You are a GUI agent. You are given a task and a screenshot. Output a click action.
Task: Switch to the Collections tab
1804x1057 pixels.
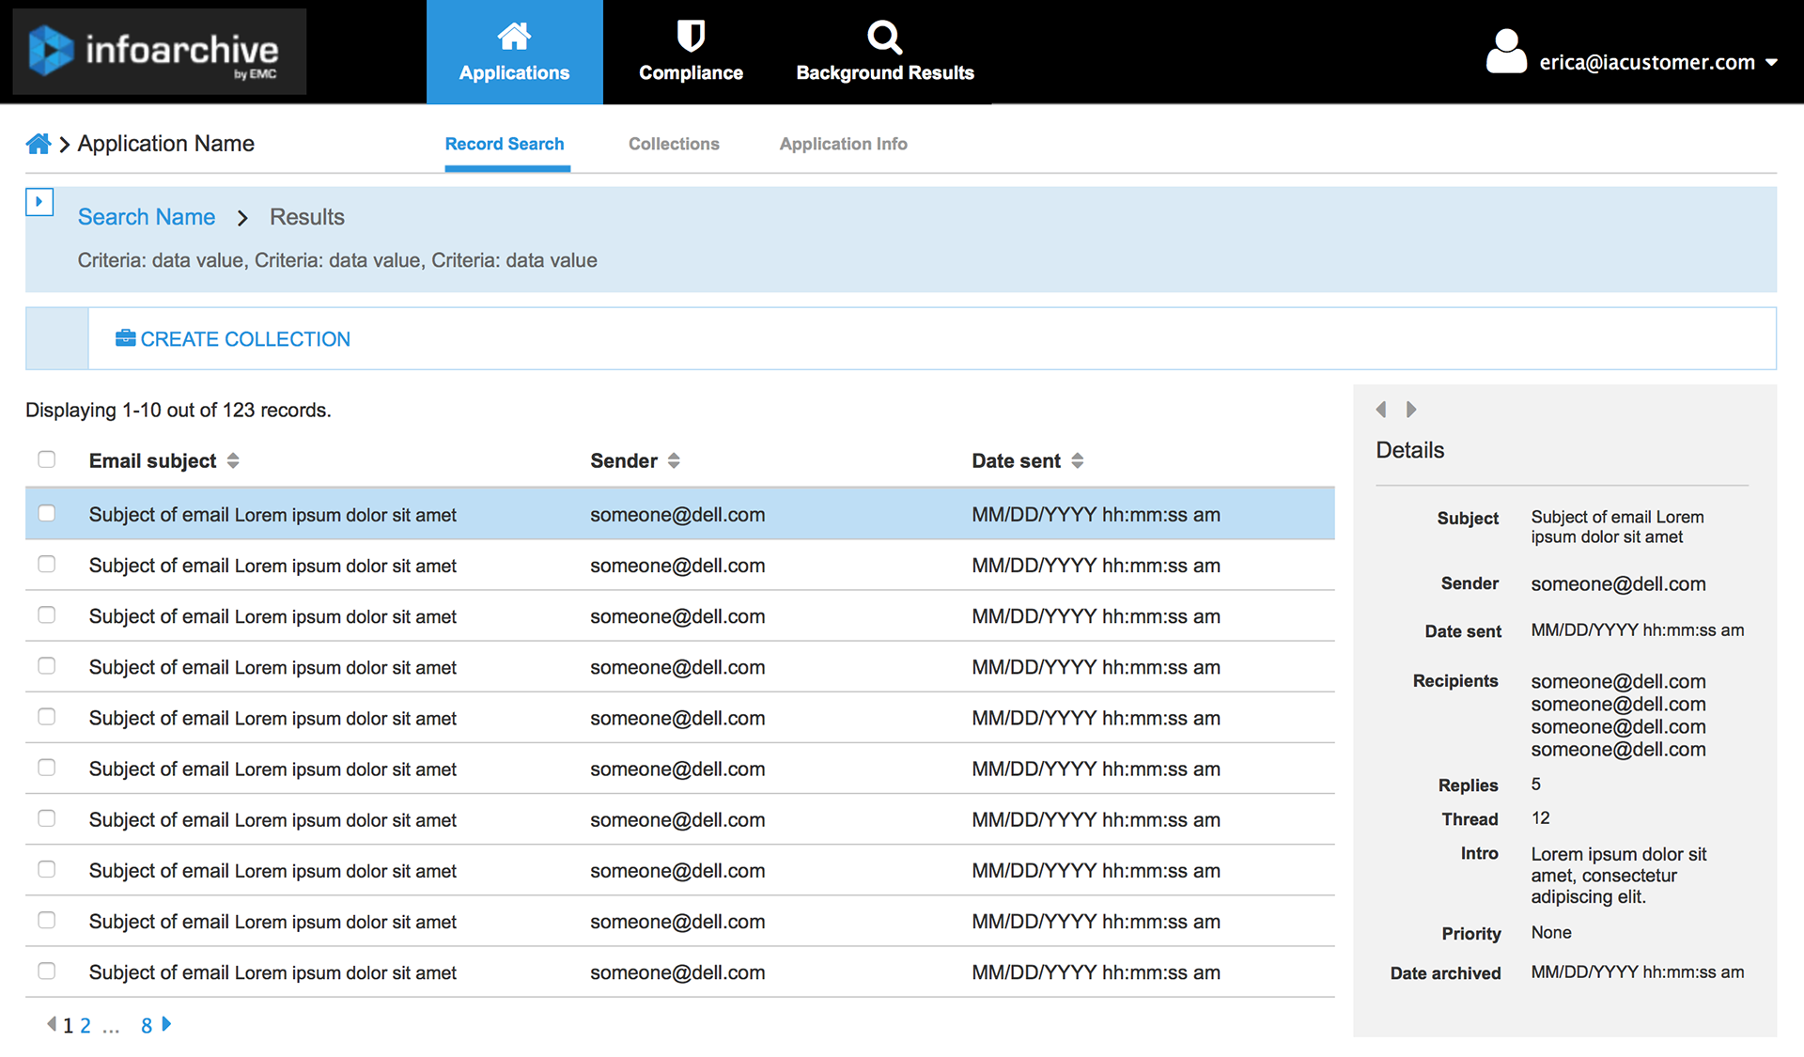pyautogui.click(x=674, y=144)
